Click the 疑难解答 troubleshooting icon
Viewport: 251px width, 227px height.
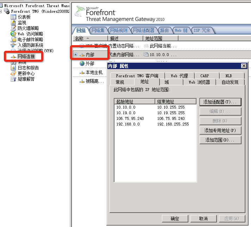coord(13,79)
